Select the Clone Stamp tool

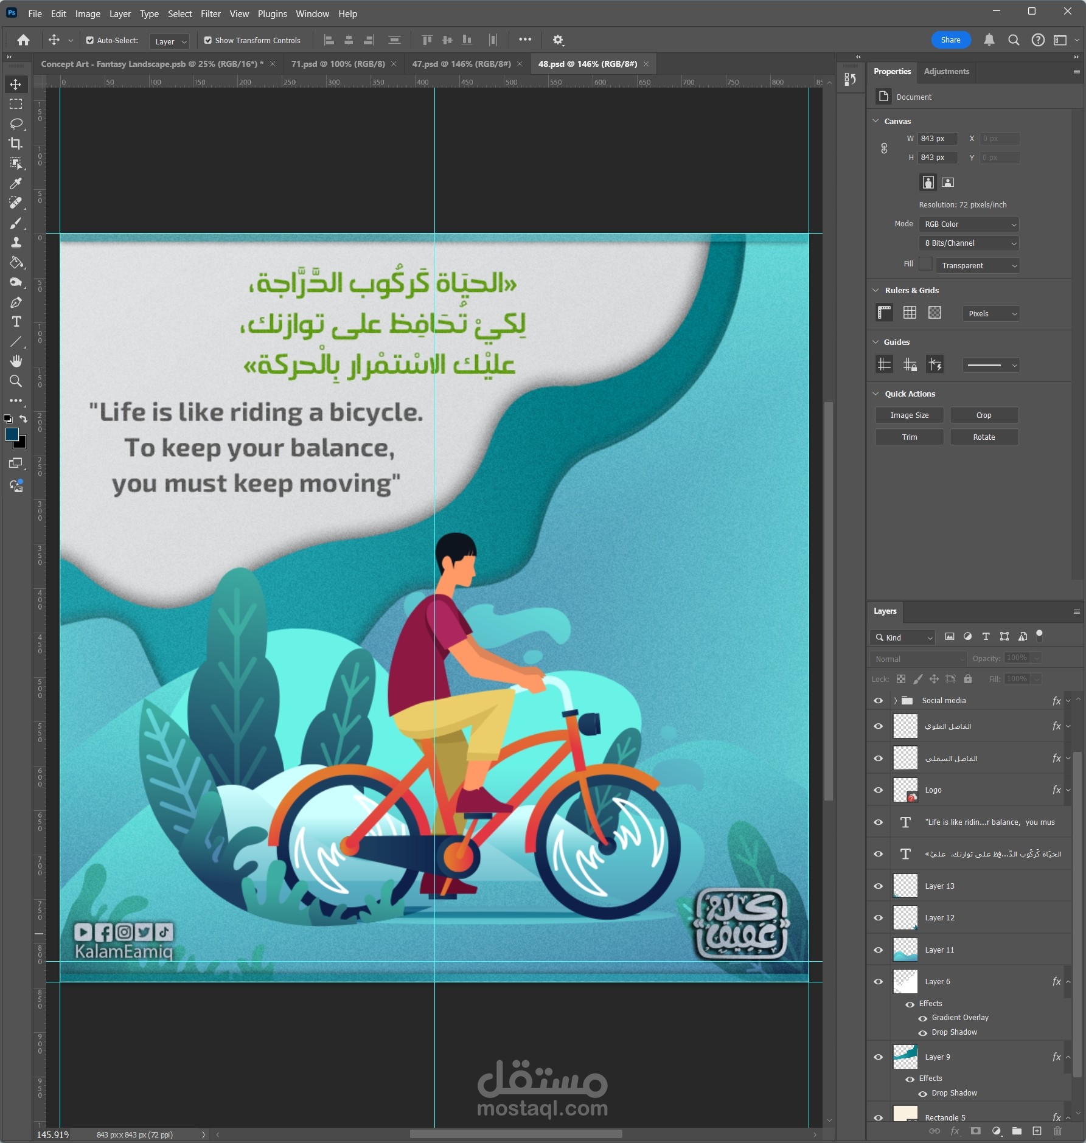tap(16, 243)
